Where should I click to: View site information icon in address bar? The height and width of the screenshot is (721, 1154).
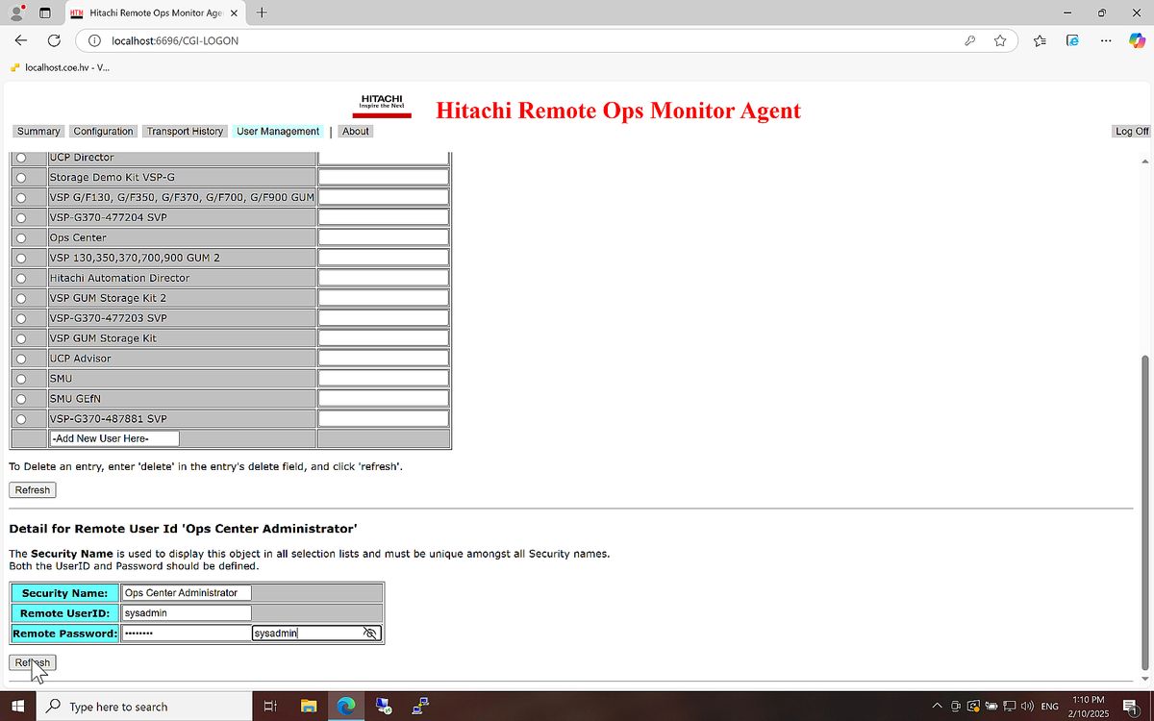click(x=94, y=40)
